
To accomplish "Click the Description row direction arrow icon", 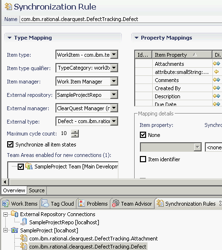I will (216, 96).
